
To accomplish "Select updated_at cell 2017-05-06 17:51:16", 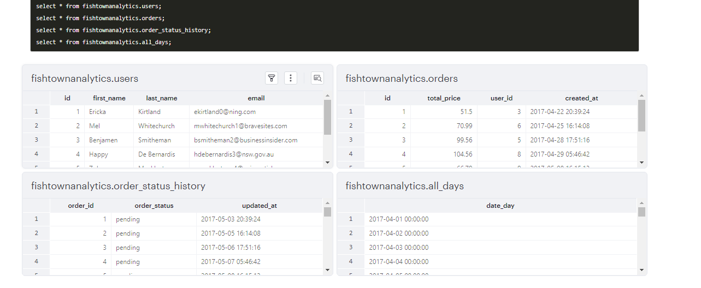I will (260, 248).
